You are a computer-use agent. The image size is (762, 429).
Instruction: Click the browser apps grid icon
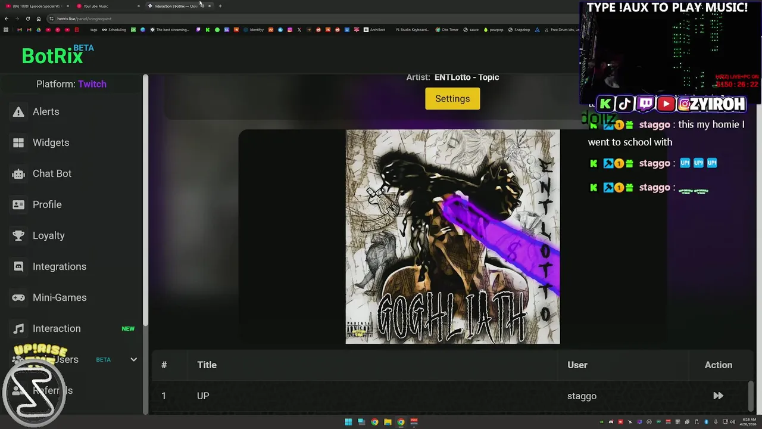(5, 30)
